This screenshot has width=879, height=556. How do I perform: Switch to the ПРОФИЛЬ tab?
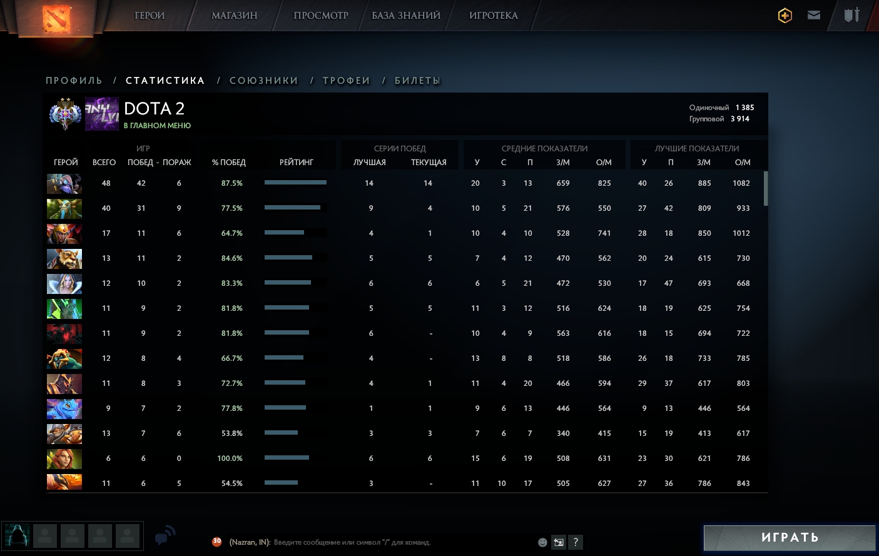(x=74, y=81)
